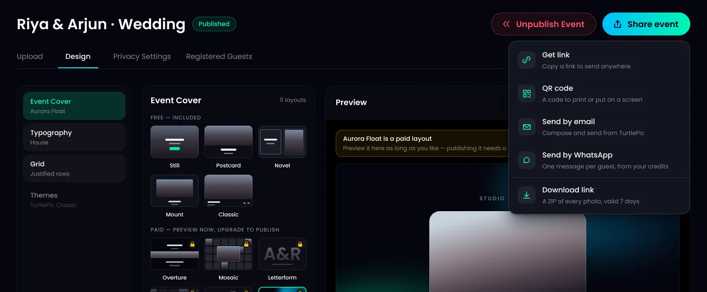Viewport: 707px width, 292px height.
Task: Click the lock icon on Letterform layout
Action: 300,244
